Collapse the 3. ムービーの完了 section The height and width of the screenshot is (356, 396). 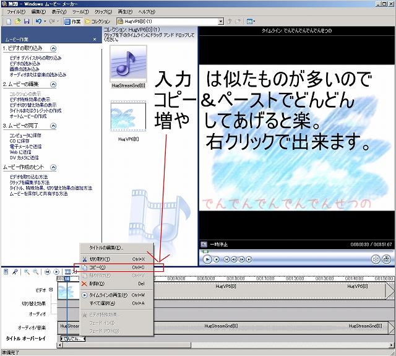(53, 126)
